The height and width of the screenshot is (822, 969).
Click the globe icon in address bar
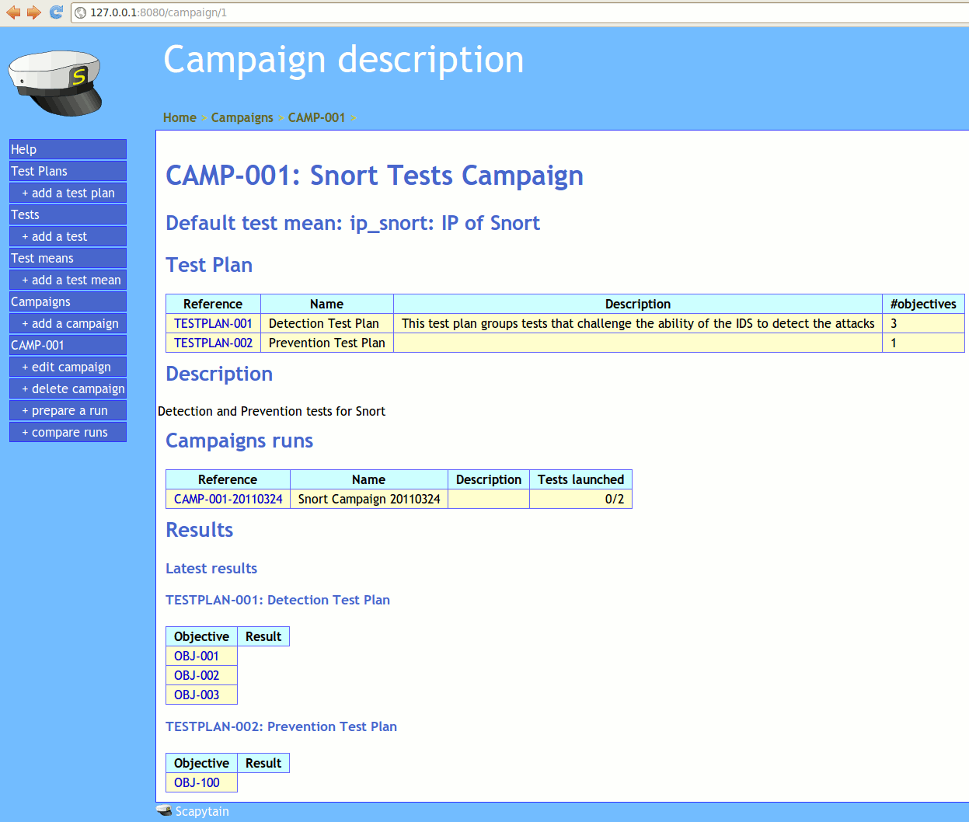click(x=81, y=12)
